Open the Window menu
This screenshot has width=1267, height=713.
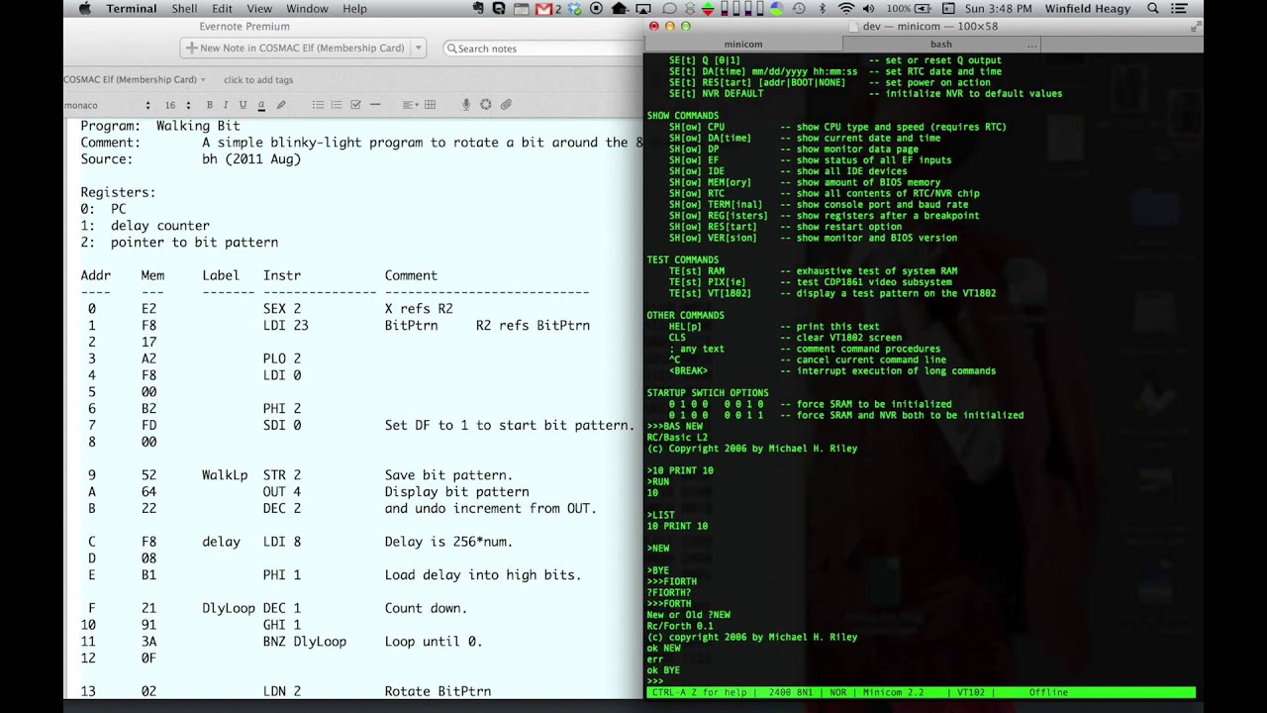(307, 9)
